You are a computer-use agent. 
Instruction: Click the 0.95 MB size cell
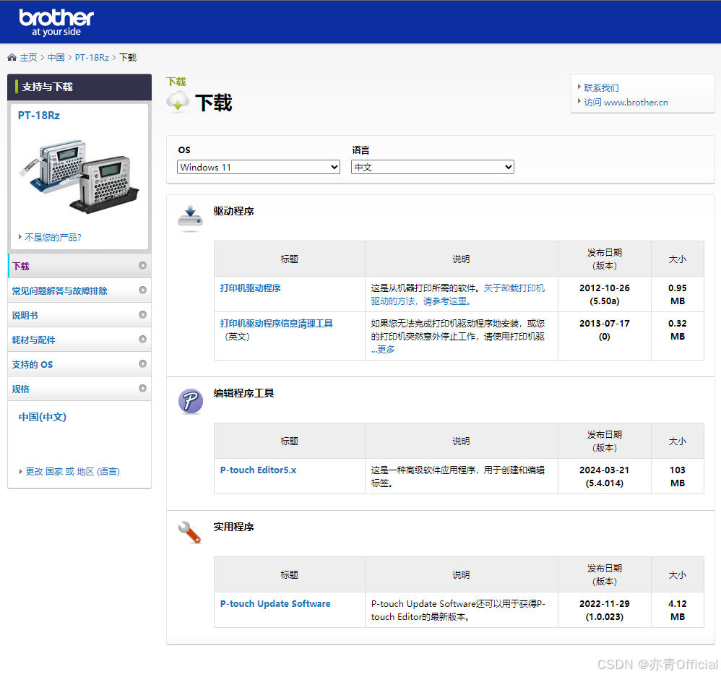678,294
